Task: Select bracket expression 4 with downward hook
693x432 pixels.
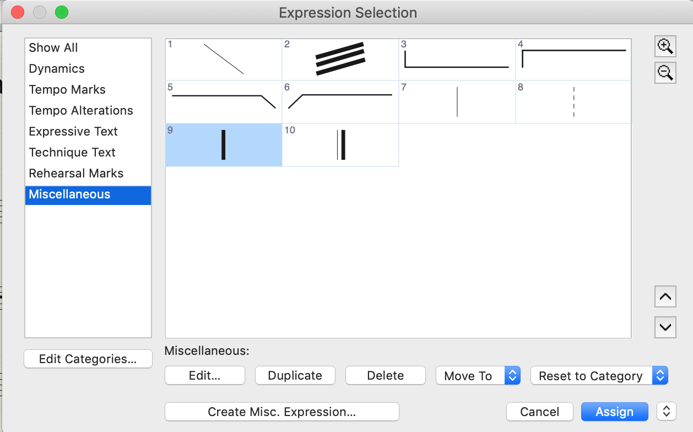Action: point(573,59)
